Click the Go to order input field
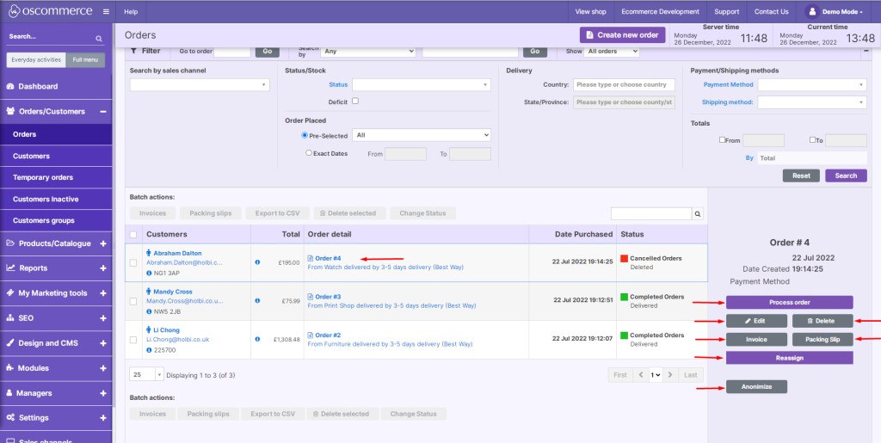The height and width of the screenshot is (443, 881). [232, 51]
